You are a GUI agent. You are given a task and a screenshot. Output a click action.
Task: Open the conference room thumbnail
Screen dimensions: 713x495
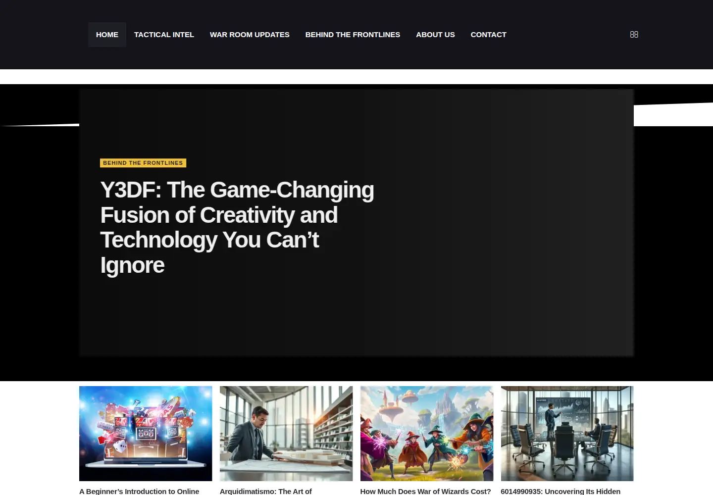tap(567, 434)
